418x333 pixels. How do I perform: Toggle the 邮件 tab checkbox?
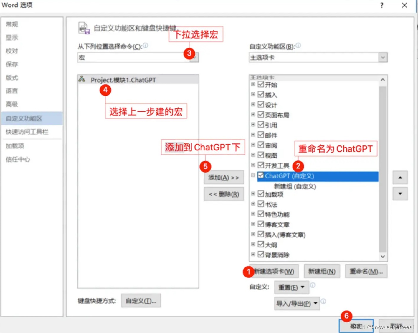click(x=261, y=135)
